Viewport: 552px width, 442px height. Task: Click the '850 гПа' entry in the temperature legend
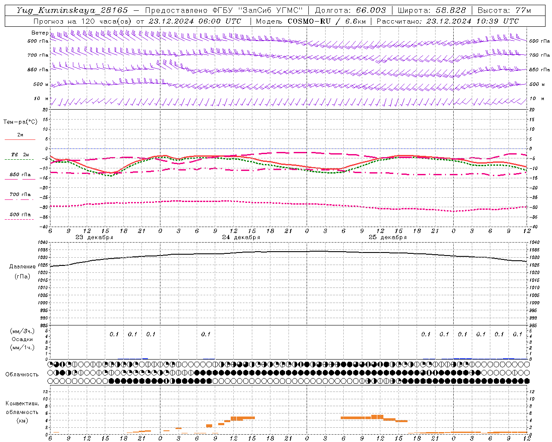(x=20, y=174)
